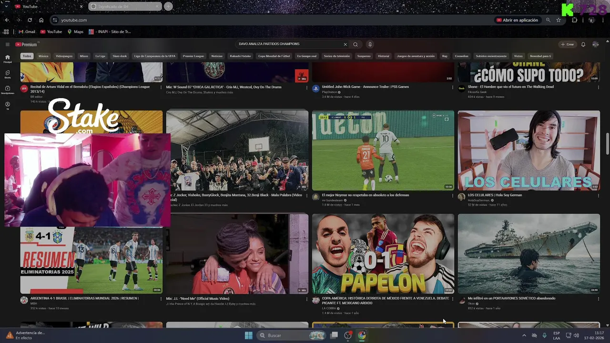
Task: Open the Tú profile sidebar item
Action: pos(7,106)
